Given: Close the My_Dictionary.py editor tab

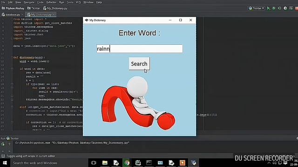Looking at the screenshot, I should [x=54, y=14].
